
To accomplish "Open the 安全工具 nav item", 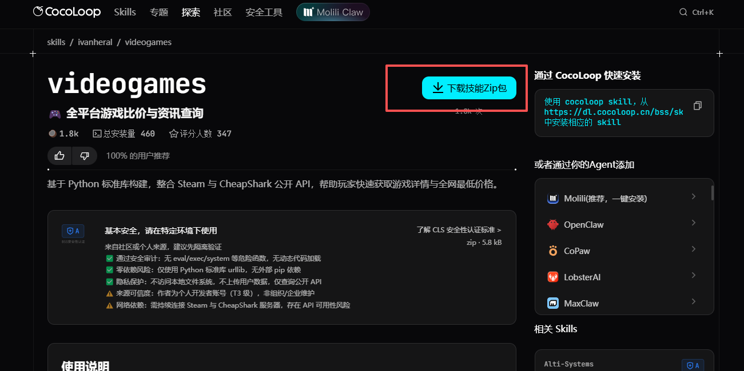I will coord(264,12).
